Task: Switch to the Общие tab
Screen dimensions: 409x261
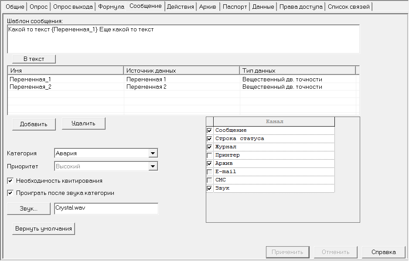Action: click(x=15, y=7)
